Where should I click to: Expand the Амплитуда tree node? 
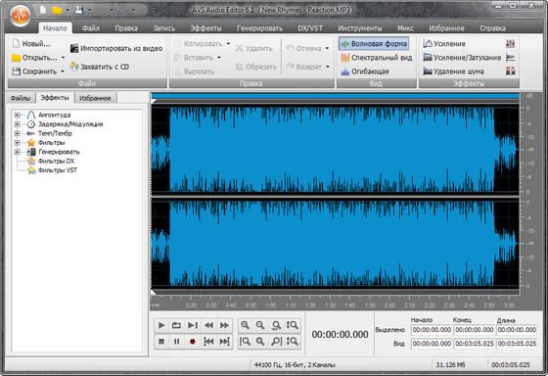click(17, 115)
